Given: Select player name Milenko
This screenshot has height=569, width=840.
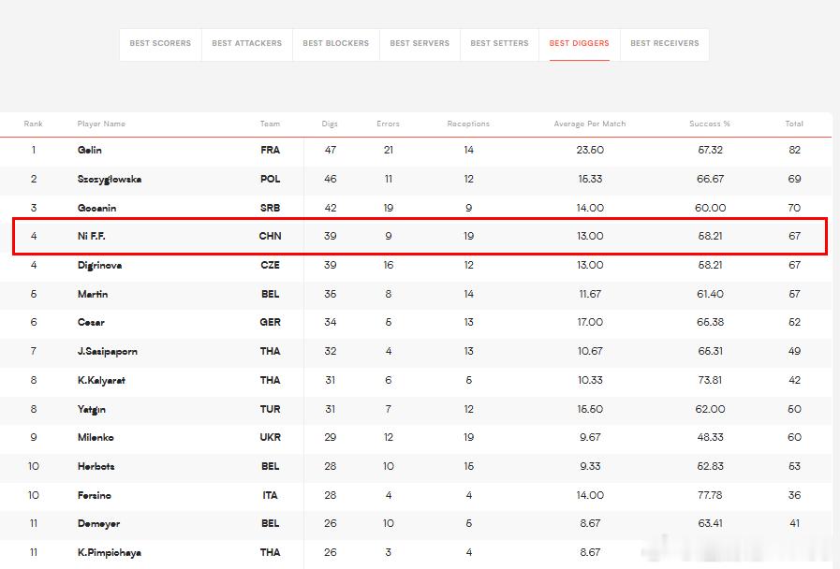Looking at the screenshot, I should [x=96, y=437].
